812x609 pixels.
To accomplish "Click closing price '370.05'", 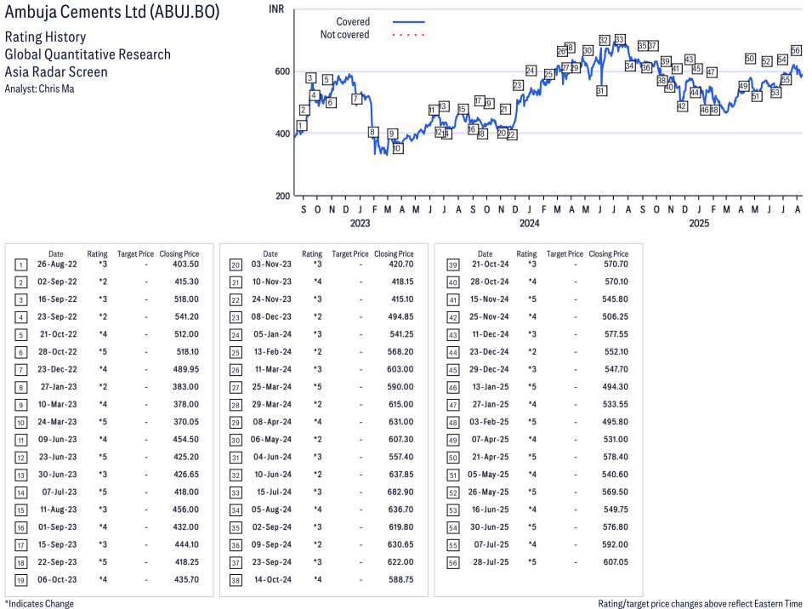I will coord(186,422).
